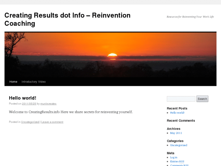Click the post date 2011/05/25 link
The width and height of the screenshot is (221, 166).
click(29, 104)
